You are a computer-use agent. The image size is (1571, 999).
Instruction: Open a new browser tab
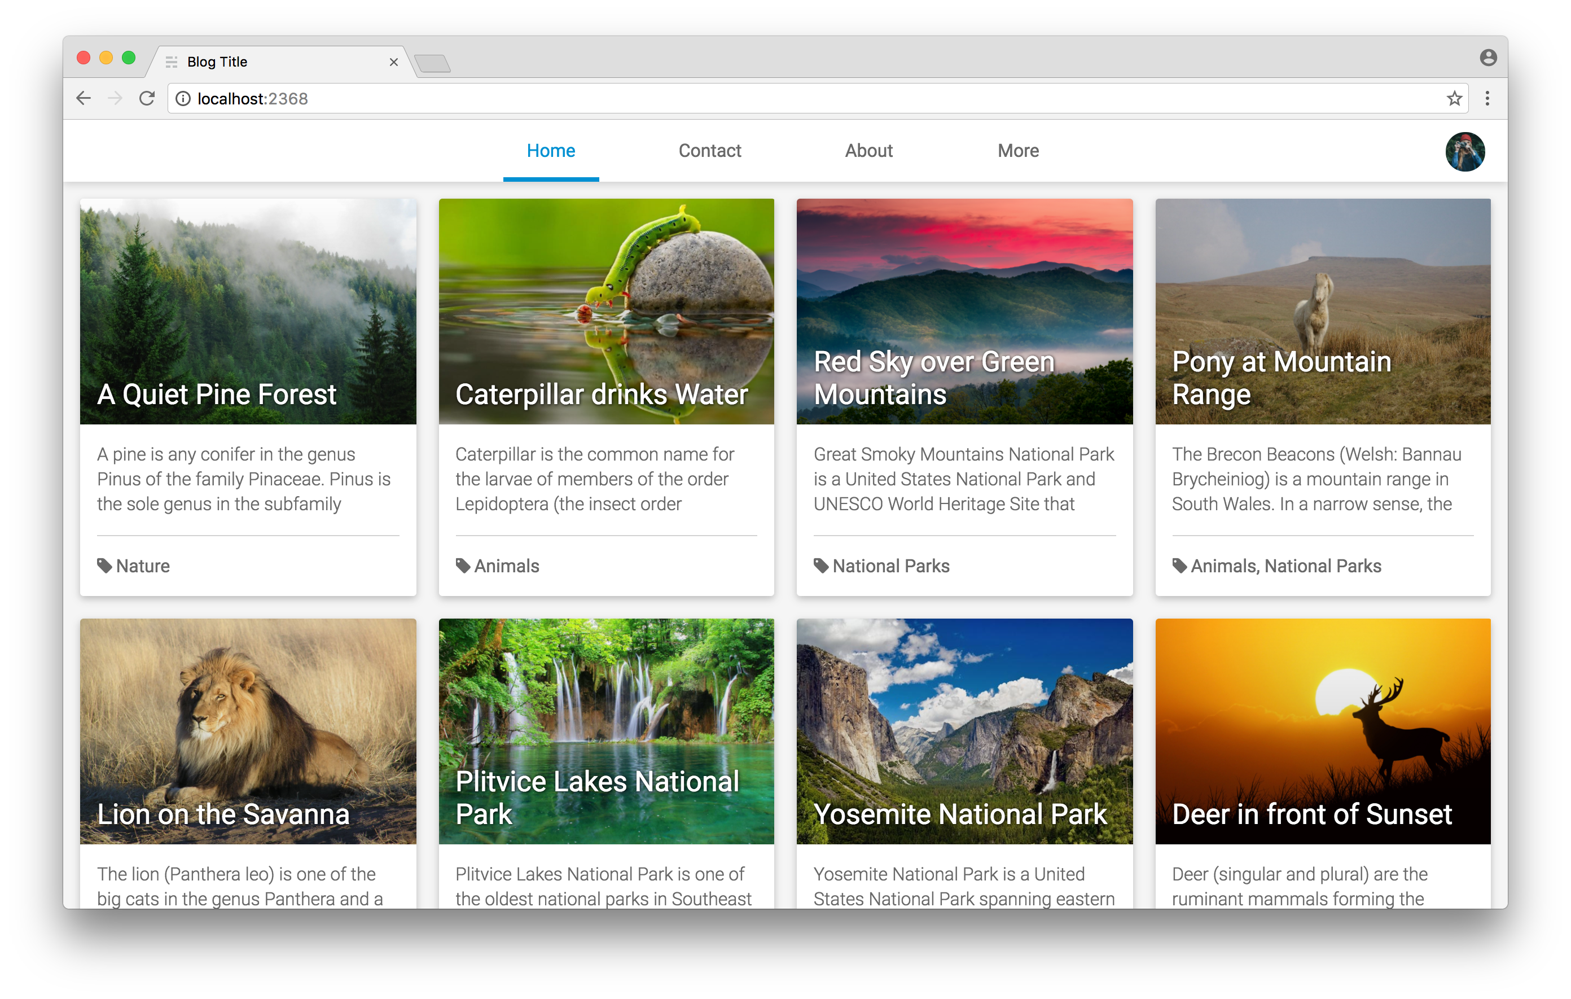tap(432, 63)
